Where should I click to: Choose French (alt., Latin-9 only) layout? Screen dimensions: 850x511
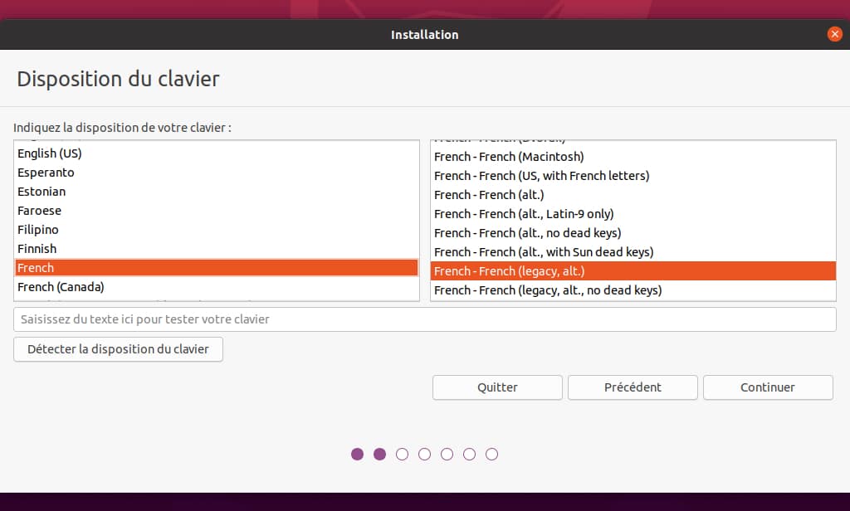[x=524, y=214]
